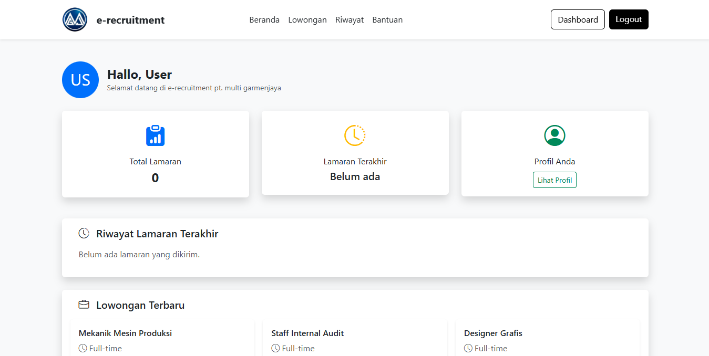Image resolution: width=709 pixels, height=356 pixels.
Task: Select the US avatar circle
Action: pyautogui.click(x=80, y=80)
